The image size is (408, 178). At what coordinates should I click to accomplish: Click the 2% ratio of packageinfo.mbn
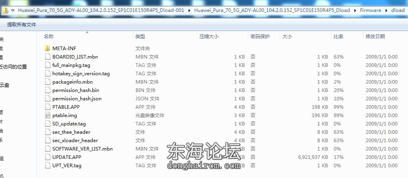pyautogui.click(x=337, y=82)
